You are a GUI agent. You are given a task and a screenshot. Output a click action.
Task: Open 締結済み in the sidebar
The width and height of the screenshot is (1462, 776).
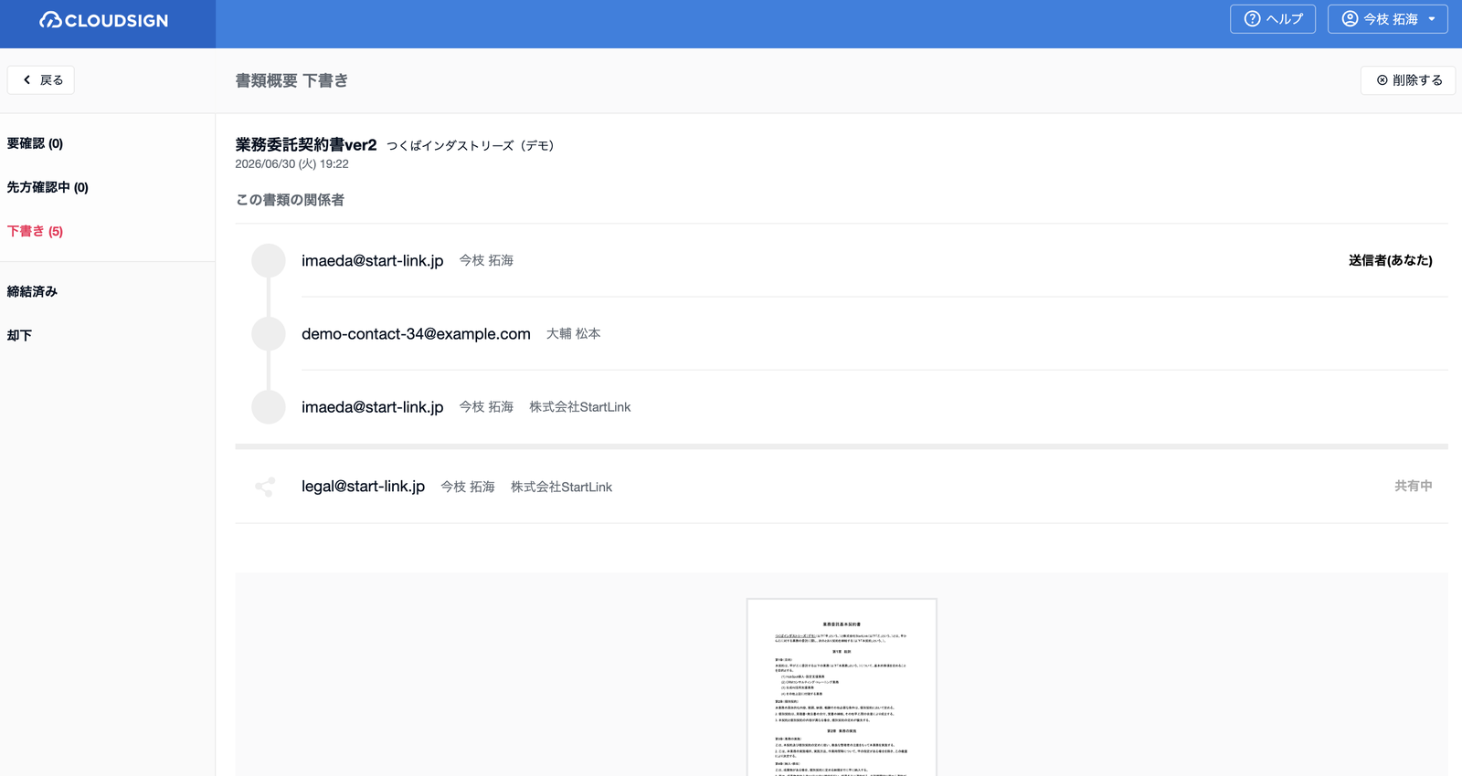click(32, 291)
